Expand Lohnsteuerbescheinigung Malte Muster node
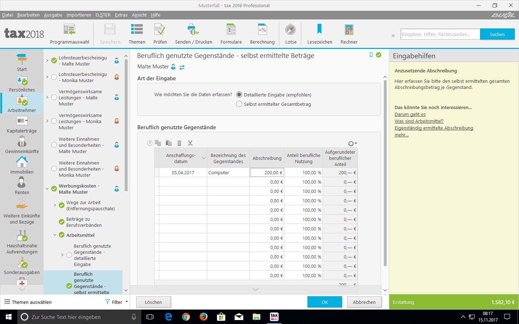This screenshot has height=324, width=519. [47, 60]
